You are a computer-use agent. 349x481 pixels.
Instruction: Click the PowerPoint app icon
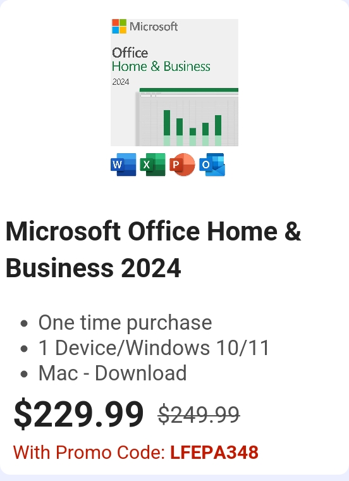pos(182,165)
